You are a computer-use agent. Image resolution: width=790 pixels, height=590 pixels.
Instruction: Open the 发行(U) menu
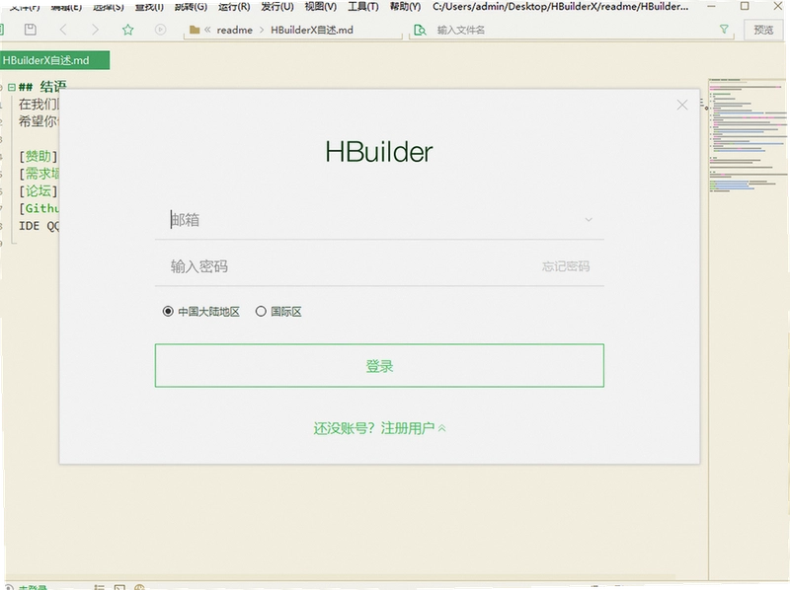coord(277,7)
